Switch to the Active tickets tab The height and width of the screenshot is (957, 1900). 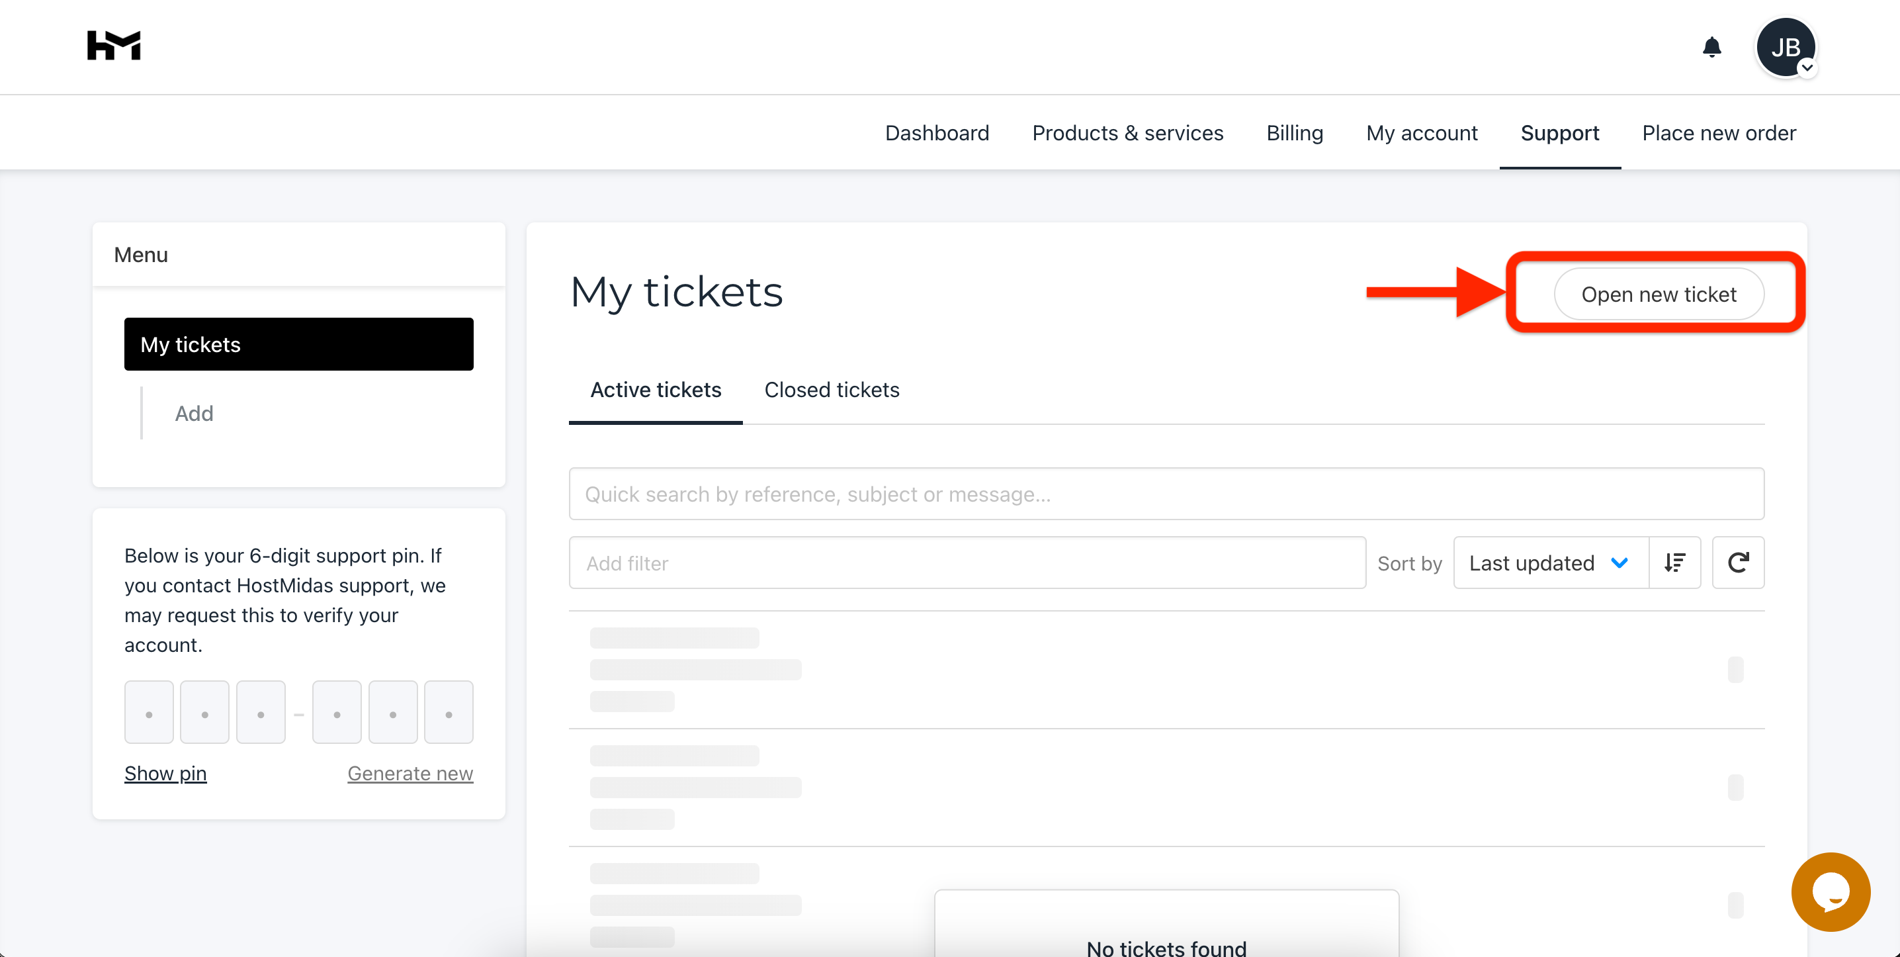[655, 390]
